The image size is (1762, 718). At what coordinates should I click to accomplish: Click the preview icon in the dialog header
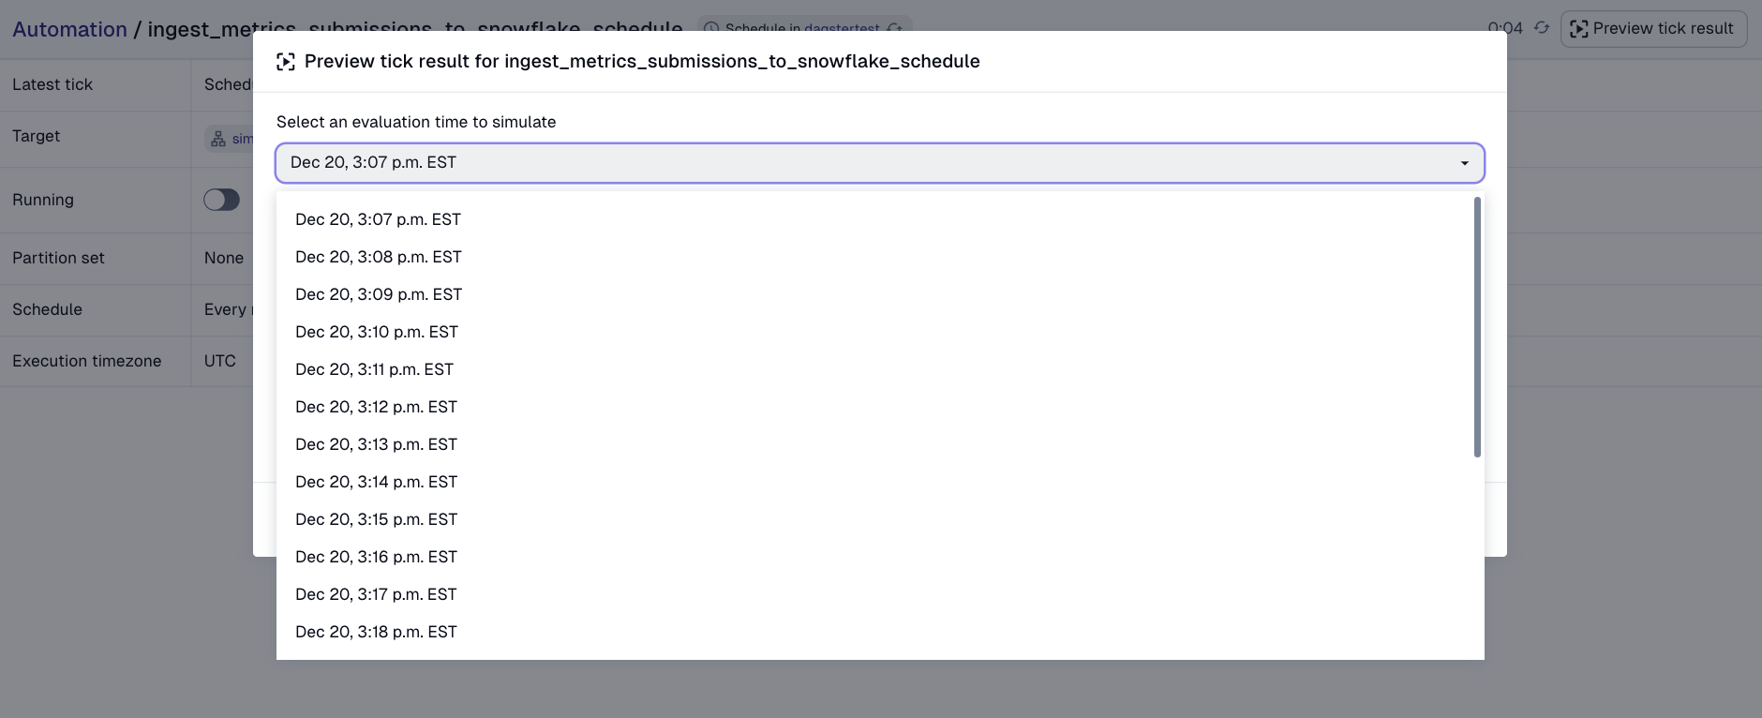pos(286,62)
